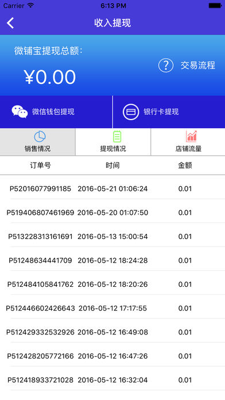Click timestamp 2016-05-12 16:49:08

(113, 332)
